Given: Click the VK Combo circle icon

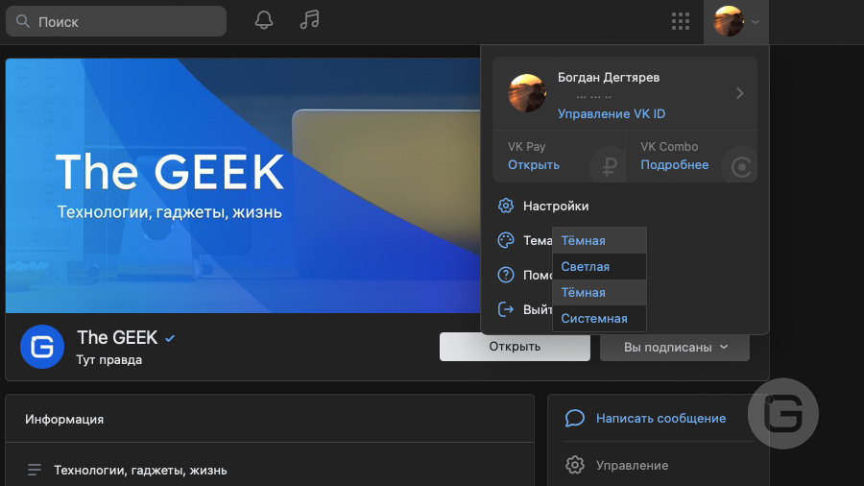Looking at the screenshot, I should 741,166.
